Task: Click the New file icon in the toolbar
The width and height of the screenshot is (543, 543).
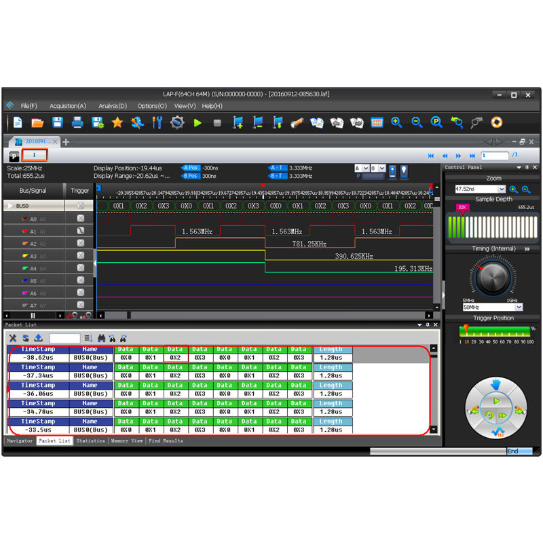Action: coord(18,123)
